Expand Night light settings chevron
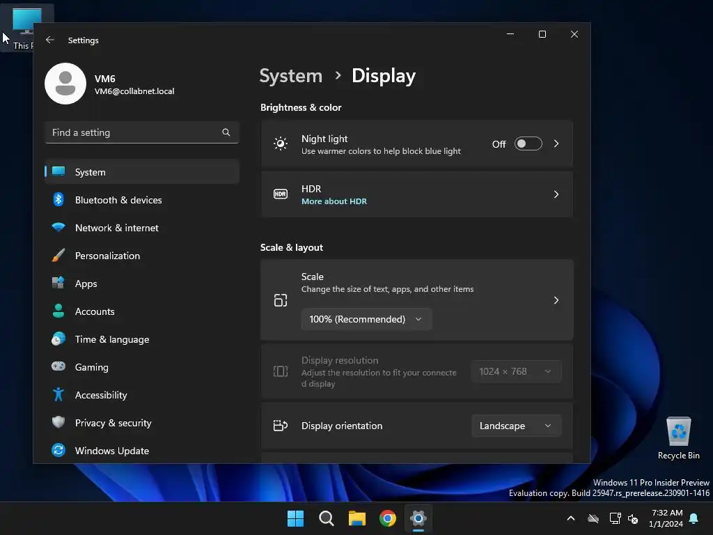Image resolution: width=713 pixels, height=535 pixels. [x=556, y=144]
